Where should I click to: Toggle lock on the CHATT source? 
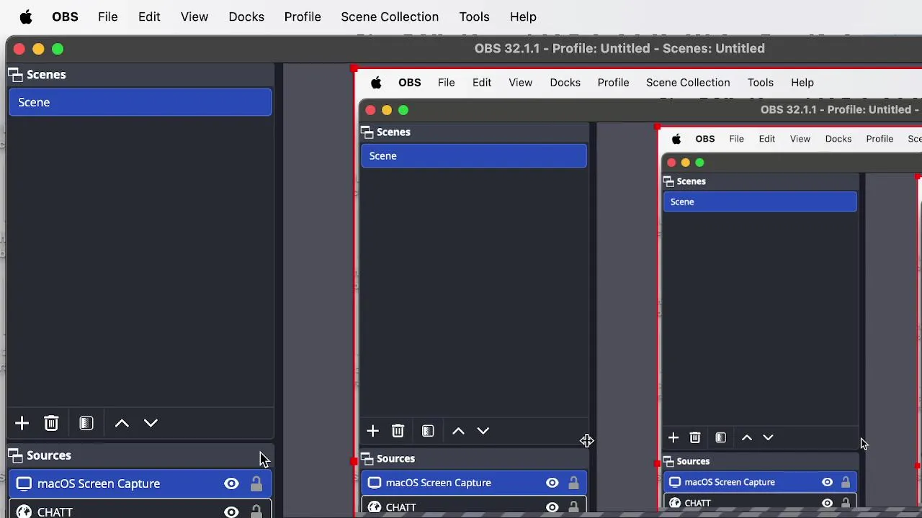pyautogui.click(x=256, y=512)
